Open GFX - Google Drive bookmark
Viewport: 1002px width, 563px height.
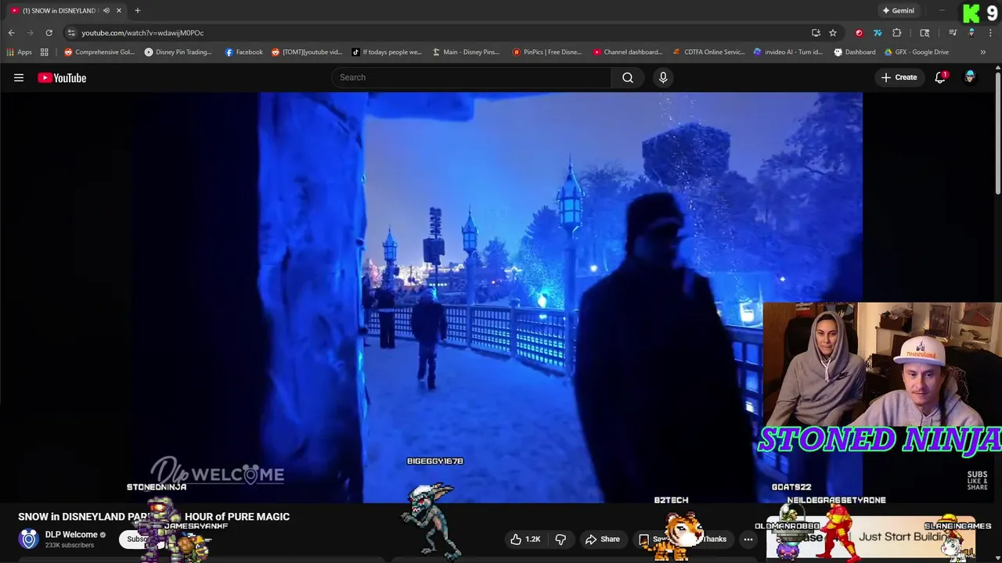(917, 52)
